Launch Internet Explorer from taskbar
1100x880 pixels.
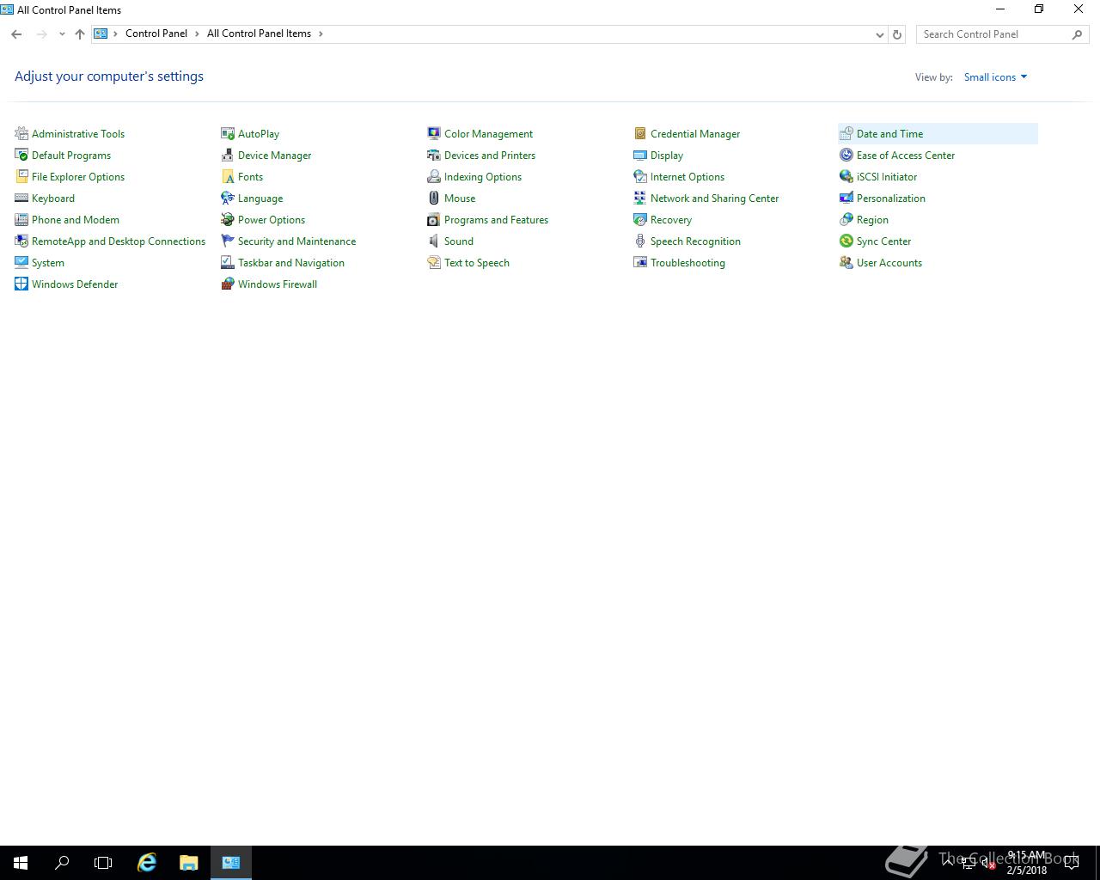(147, 863)
